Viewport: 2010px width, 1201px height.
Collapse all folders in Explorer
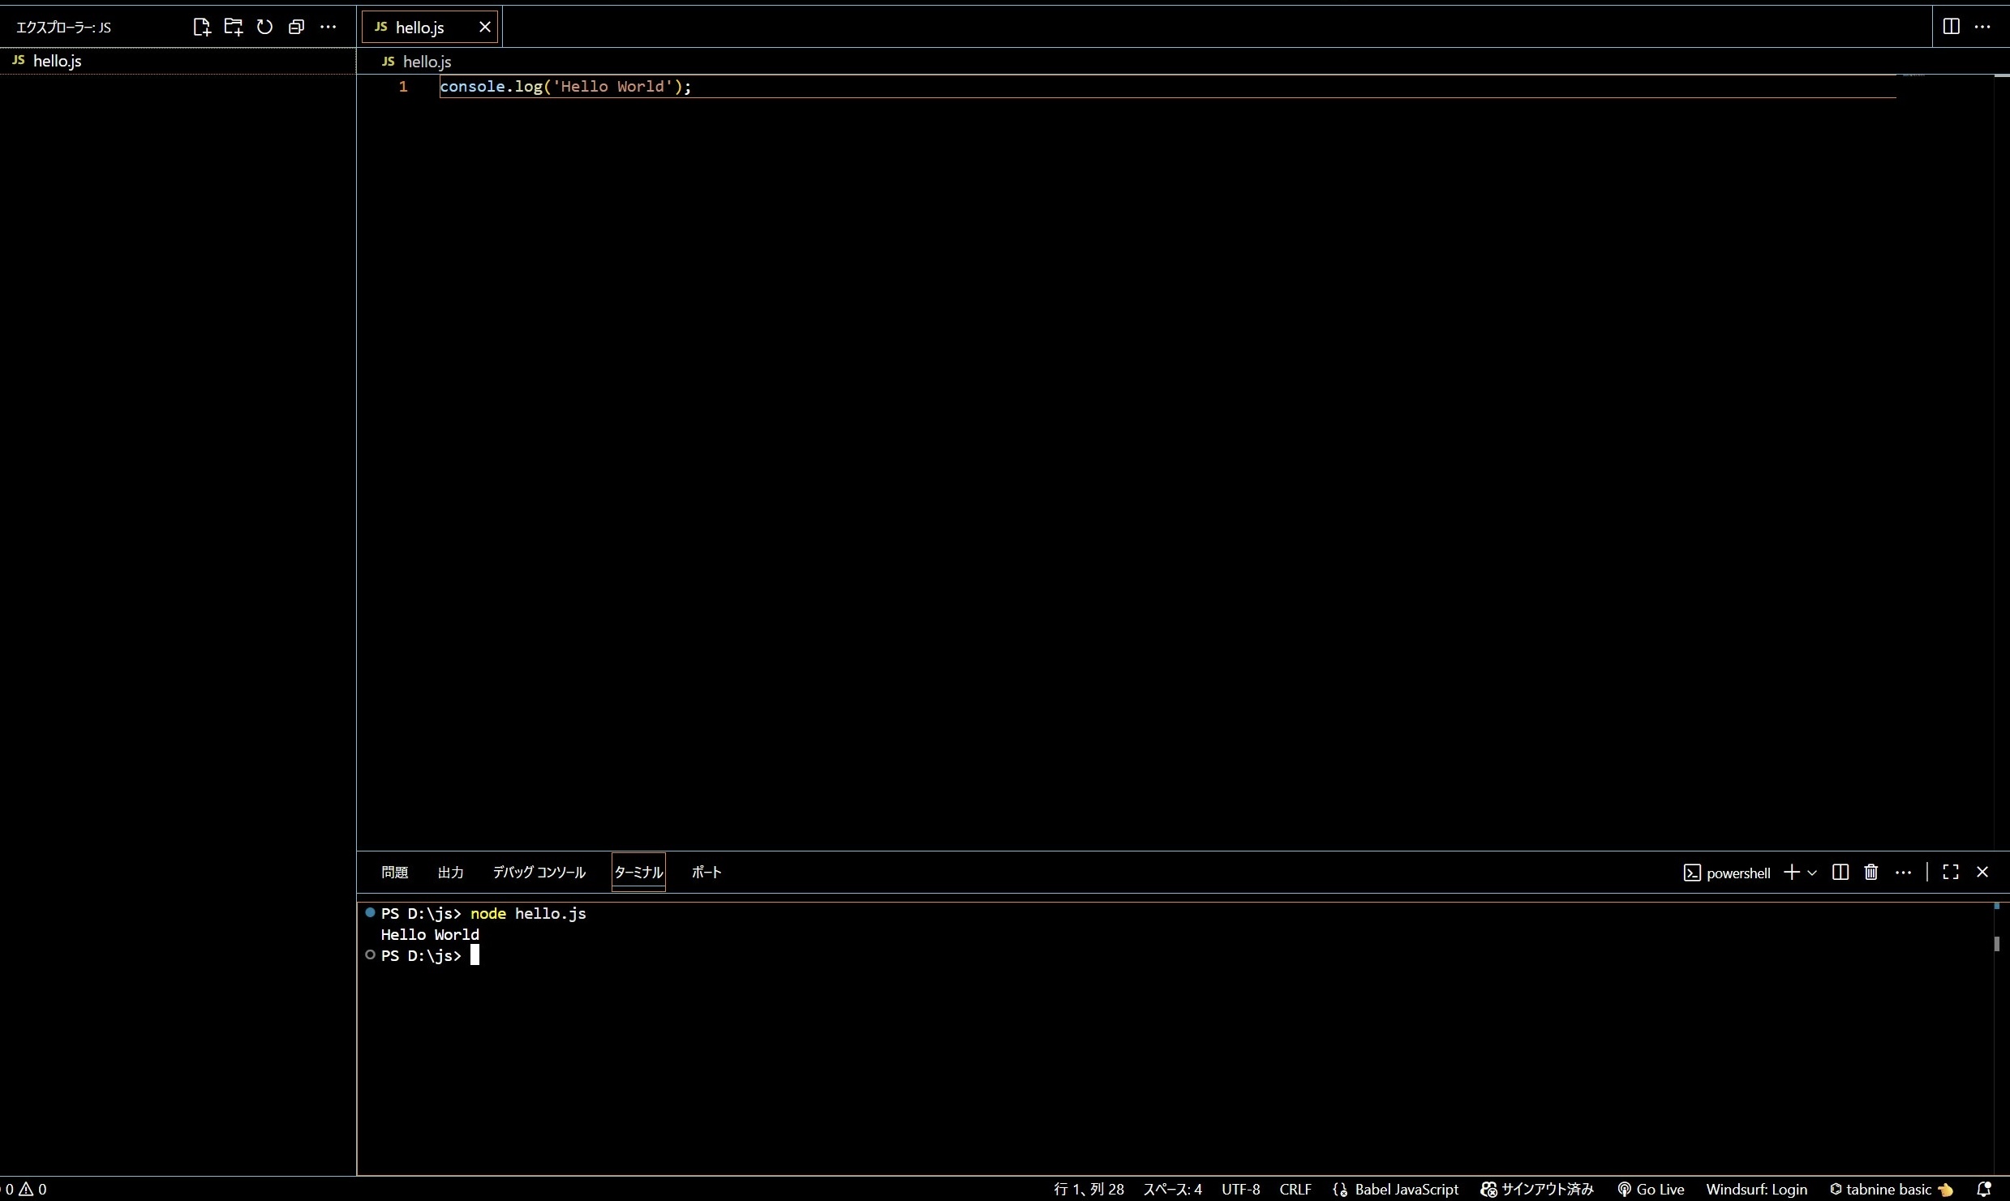(296, 27)
